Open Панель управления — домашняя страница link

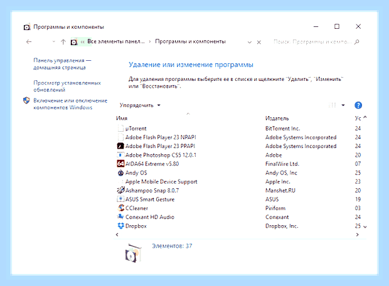(62, 64)
